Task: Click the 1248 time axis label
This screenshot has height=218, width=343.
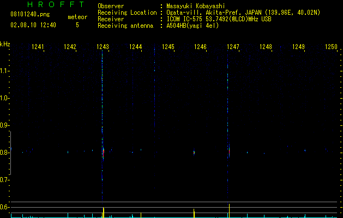Action: [x=266, y=47]
